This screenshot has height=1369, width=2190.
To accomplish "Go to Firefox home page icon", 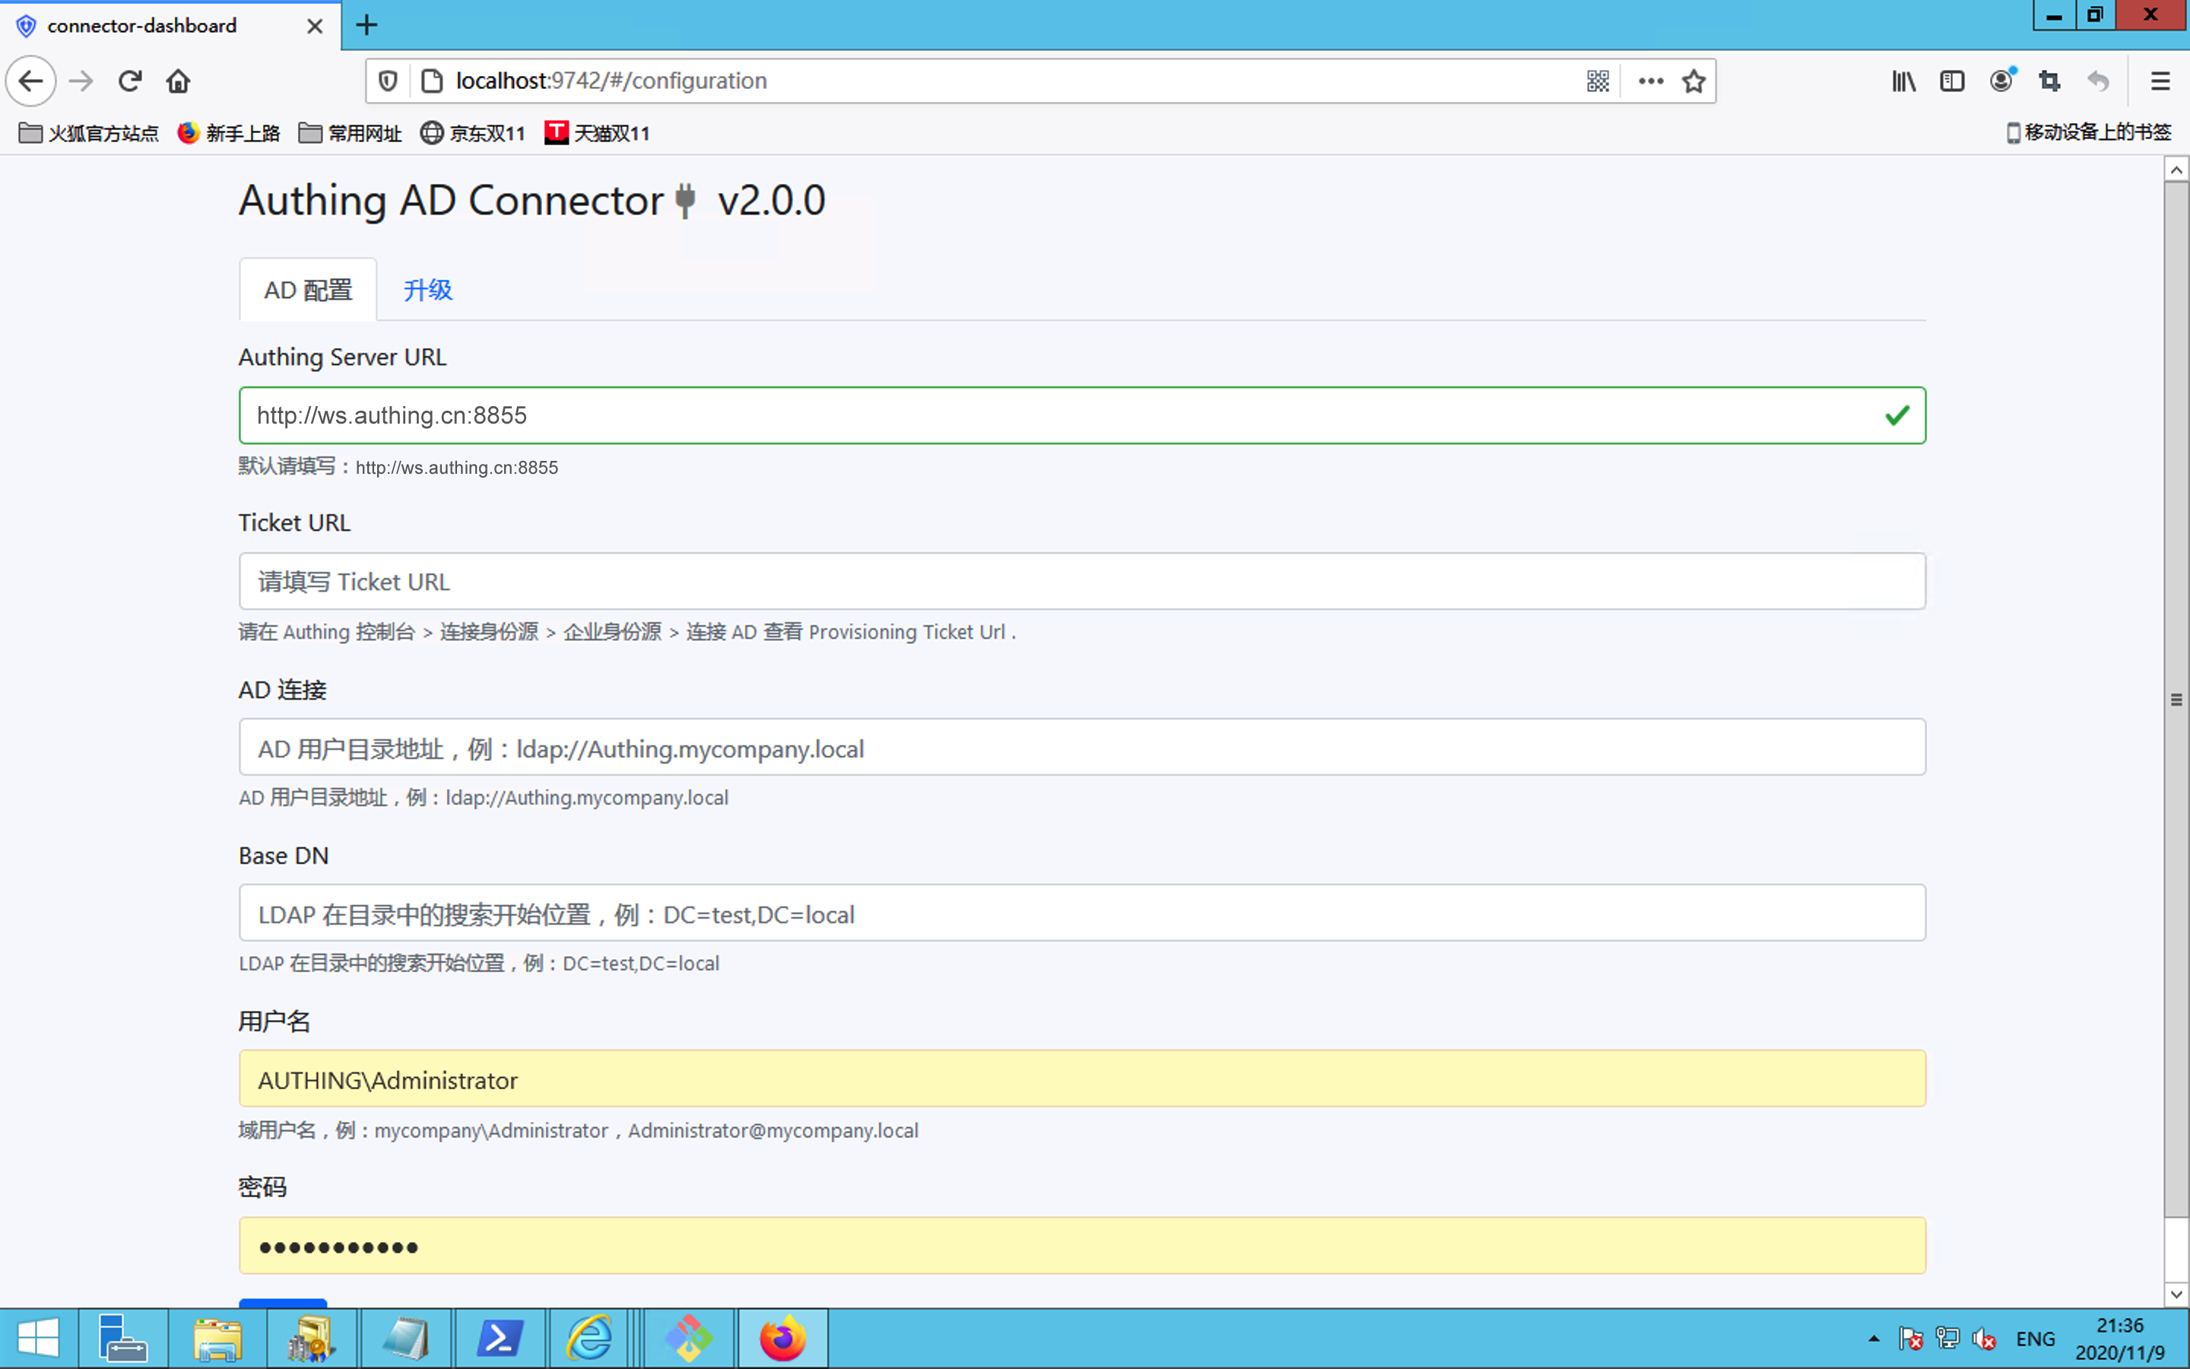I will point(178,81).
